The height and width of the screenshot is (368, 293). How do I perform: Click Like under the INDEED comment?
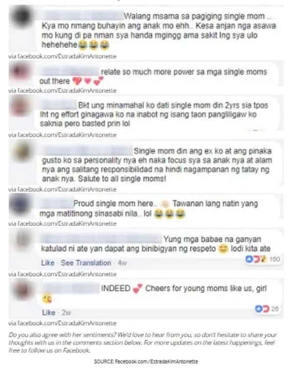click(x=49, y=312)
